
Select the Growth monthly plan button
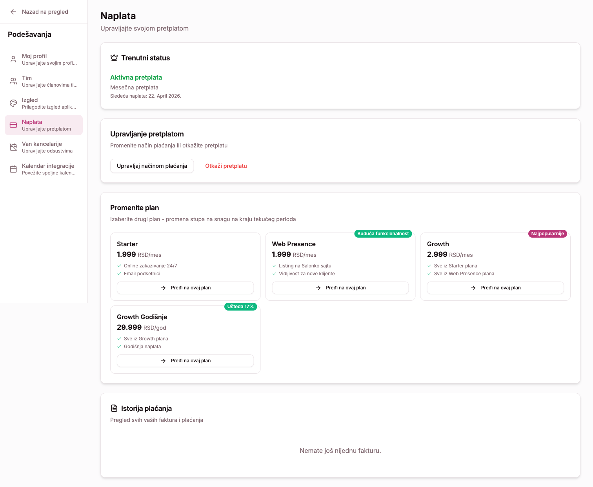tap(495, 288)
